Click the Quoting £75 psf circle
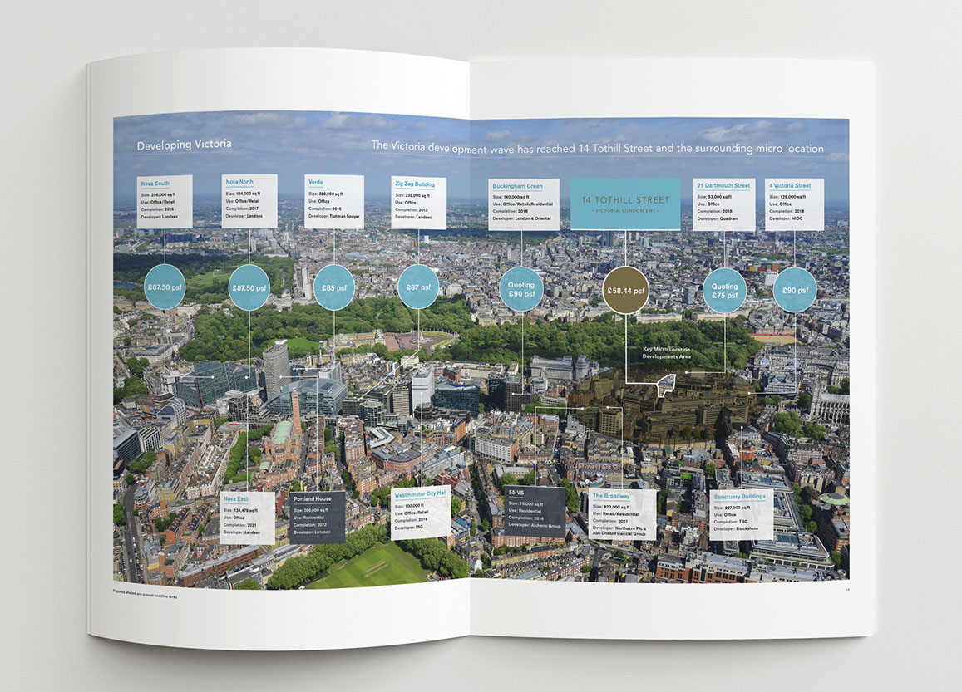The height and width of the screenshot is (692, 962). (724, 290)
